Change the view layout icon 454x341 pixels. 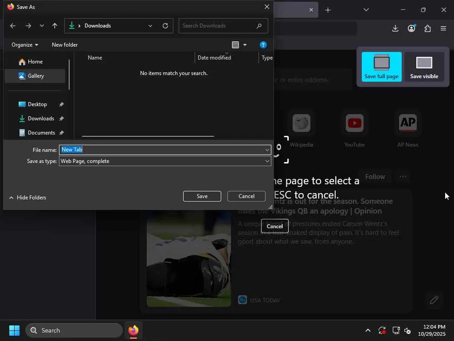(235, 45)
